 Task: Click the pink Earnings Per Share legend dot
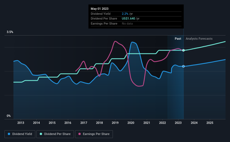click(x=80, y=134)
